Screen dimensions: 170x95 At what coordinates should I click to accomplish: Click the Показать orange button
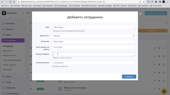pyautogui.click(x=151, y=31)
